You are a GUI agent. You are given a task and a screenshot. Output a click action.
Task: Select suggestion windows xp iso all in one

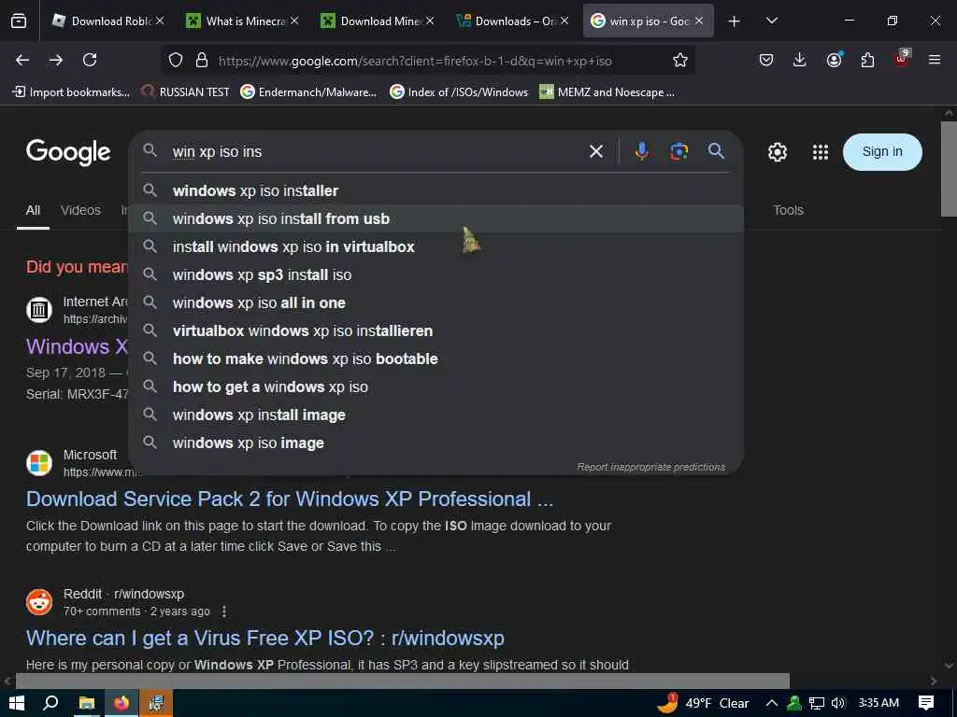coord(436,303)
